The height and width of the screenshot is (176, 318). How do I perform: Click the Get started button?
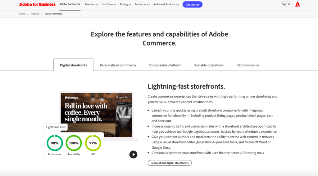pos(193,4)
